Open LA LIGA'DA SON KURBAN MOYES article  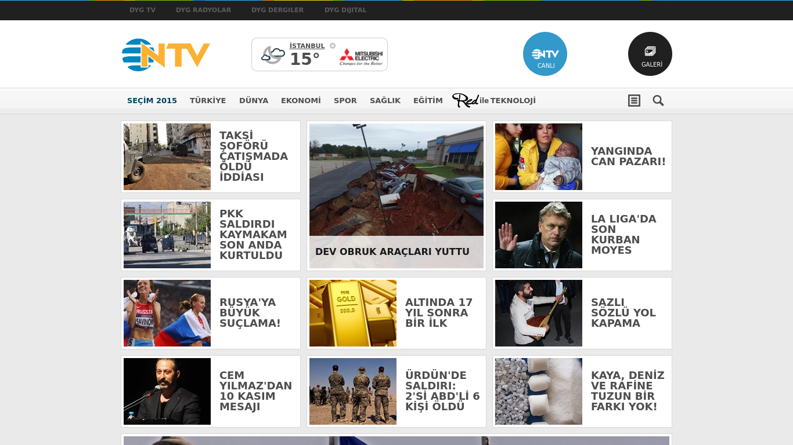[x=623, y=235]
